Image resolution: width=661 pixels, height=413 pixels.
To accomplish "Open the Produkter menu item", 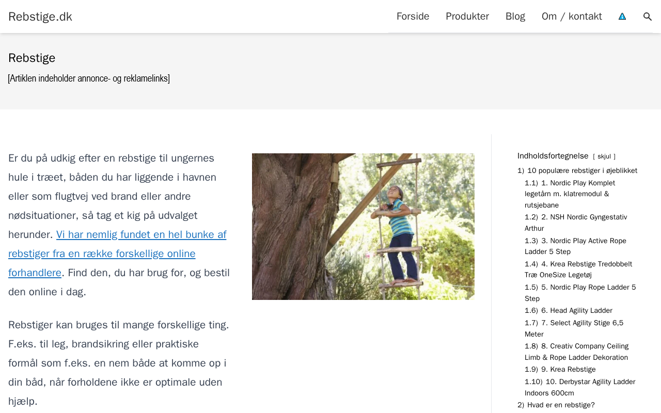I will pyautogui.click(x=467, y=17).
